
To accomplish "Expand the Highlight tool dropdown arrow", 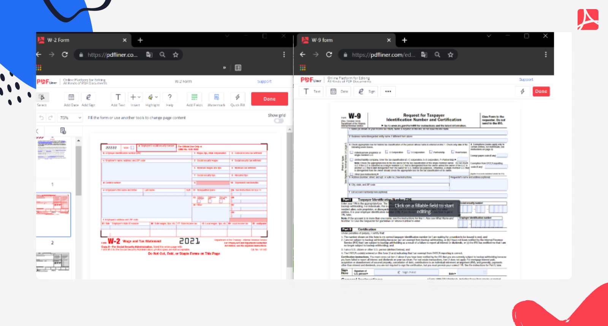I will [x=156, y=97].
